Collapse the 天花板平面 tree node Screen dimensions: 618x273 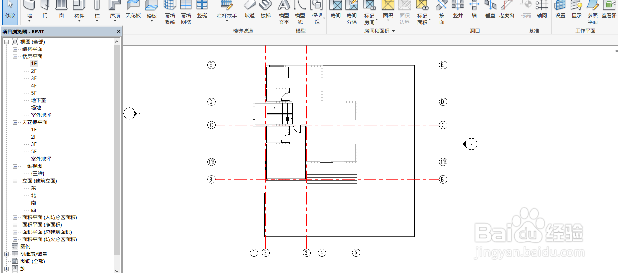click(x=15, y=122)
